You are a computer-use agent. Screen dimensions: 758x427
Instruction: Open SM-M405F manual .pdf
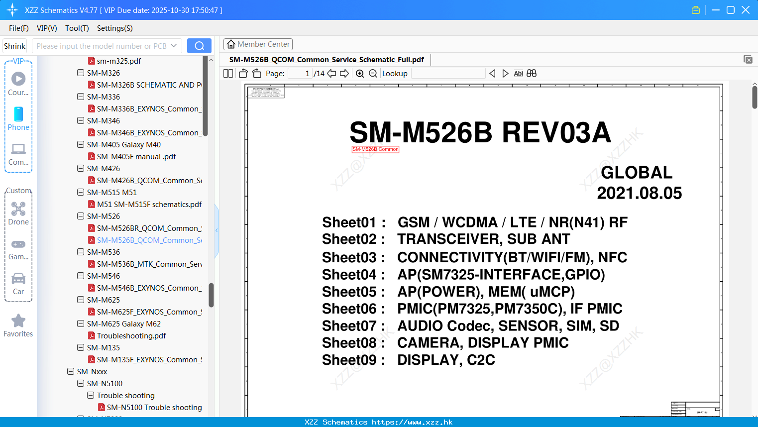pos(136,156)
